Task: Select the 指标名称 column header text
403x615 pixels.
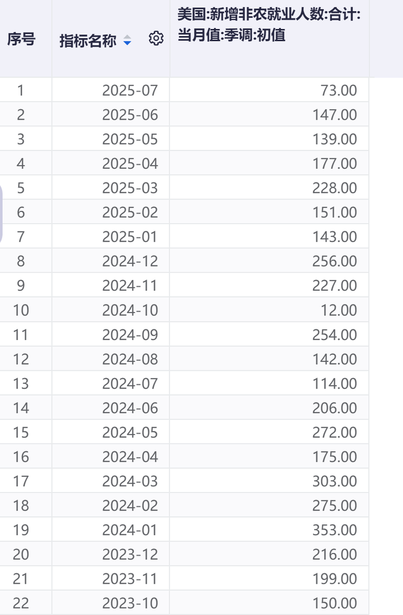Action: pos(88,41)
